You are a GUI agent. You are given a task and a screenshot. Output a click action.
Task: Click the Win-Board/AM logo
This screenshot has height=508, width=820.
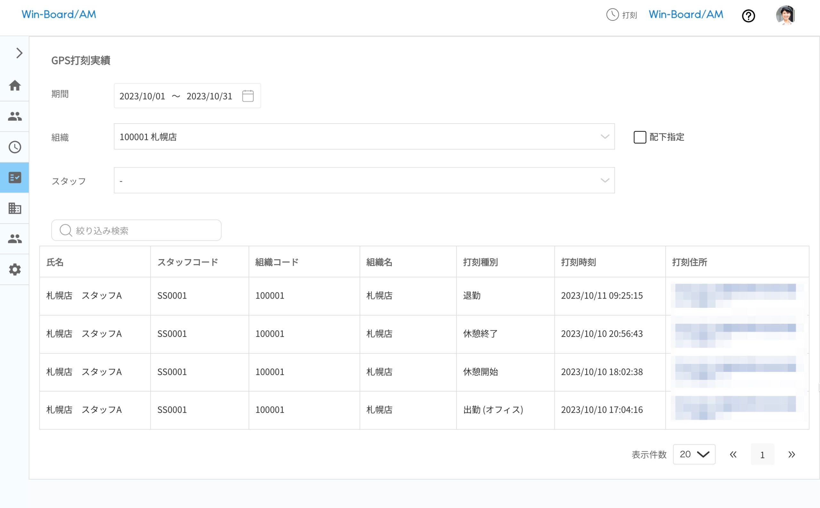click(x=59, y=14)
